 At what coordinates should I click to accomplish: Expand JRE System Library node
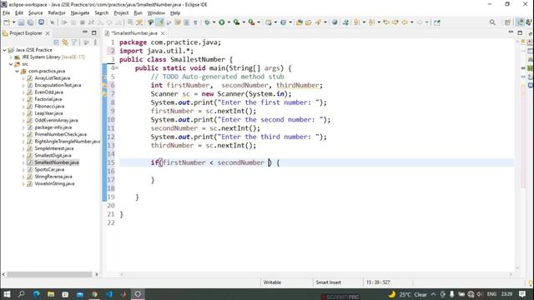11,57
